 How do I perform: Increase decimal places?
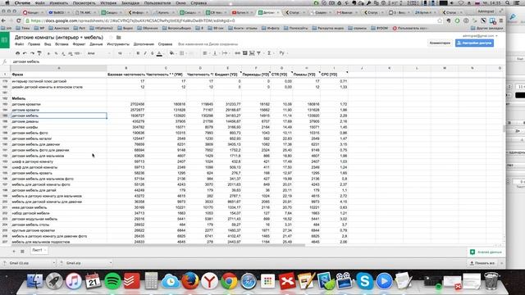(70, 53)
